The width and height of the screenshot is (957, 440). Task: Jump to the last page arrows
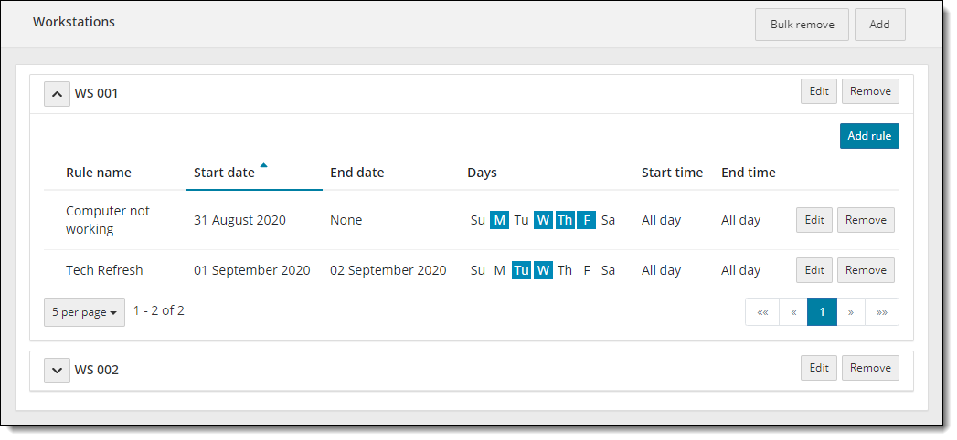[x=882, y=311]
